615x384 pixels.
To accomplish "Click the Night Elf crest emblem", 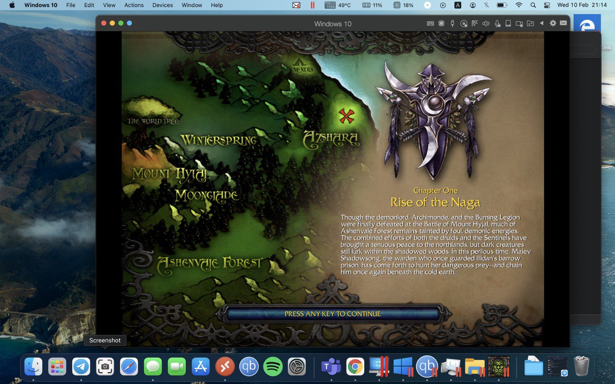I will coord(434,120).
